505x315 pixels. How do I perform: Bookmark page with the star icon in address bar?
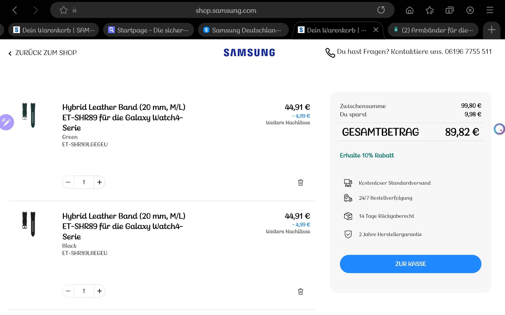tap(63, 10)
